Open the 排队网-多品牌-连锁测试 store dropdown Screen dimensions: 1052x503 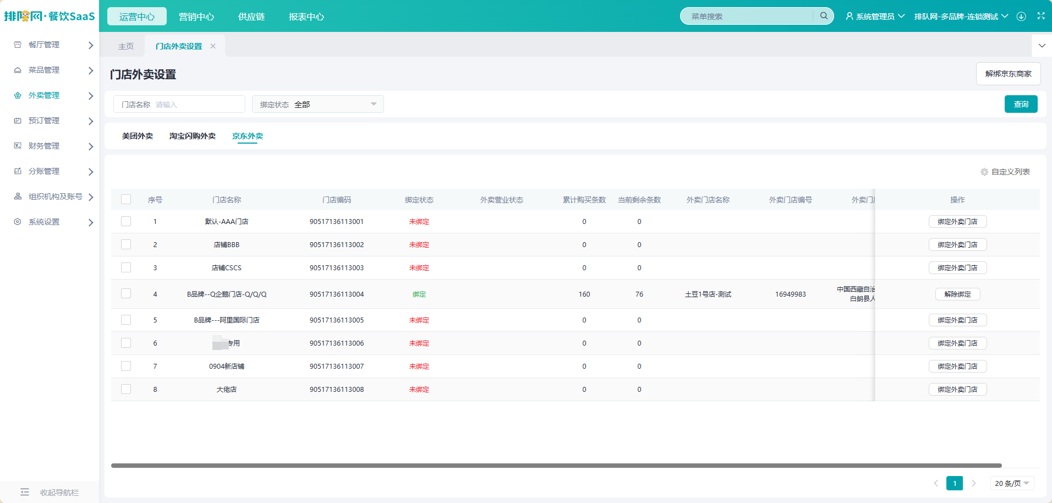(961, 17)
